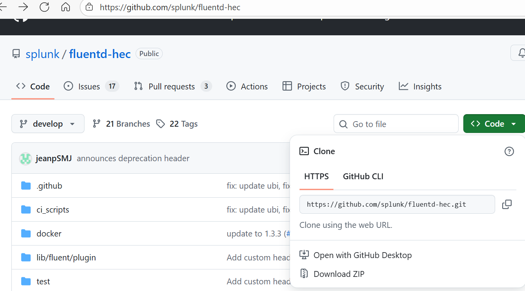Click the folder icon next to .github

pyautogui.click(x=26, y=186)
